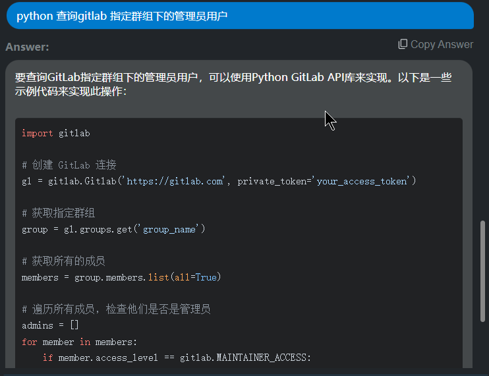Click the 'import gitlab' code line

(56, 133)
